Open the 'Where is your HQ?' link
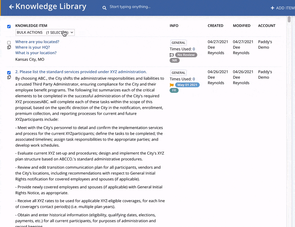This screenshot has height=227, width=295. point(32,47)
